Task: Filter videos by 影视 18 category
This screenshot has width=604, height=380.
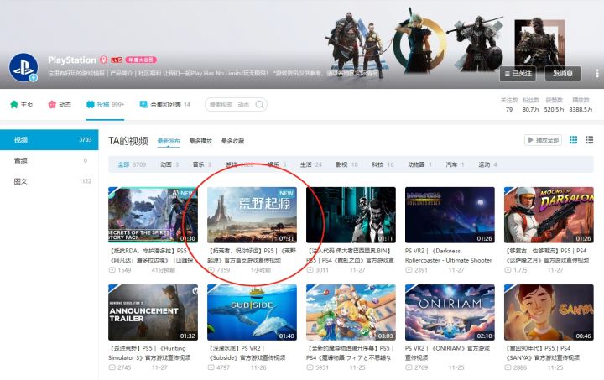Action: [346, 164]
